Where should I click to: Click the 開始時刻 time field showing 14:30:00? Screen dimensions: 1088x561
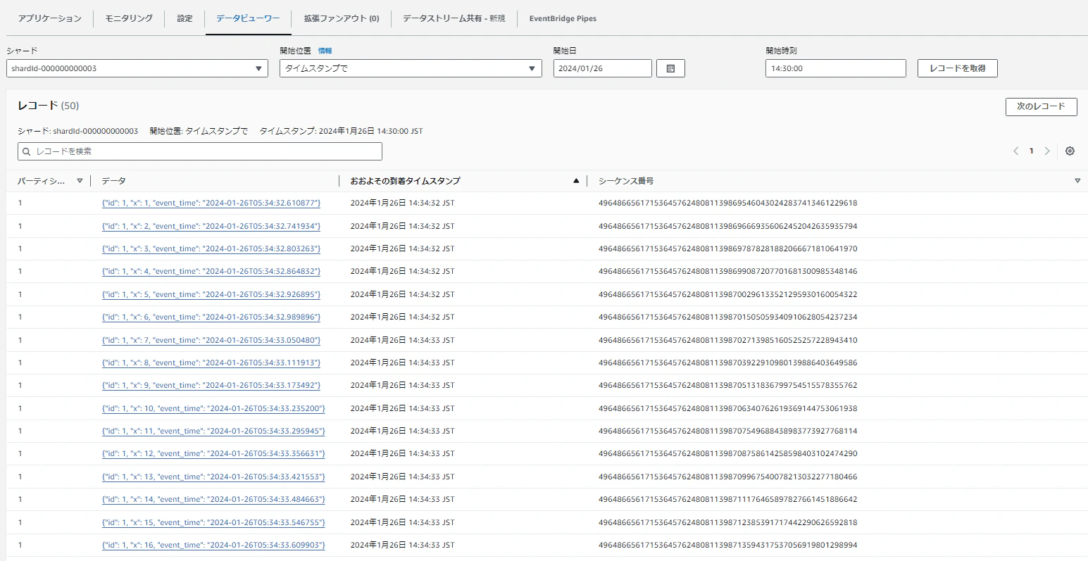(835, 68)
